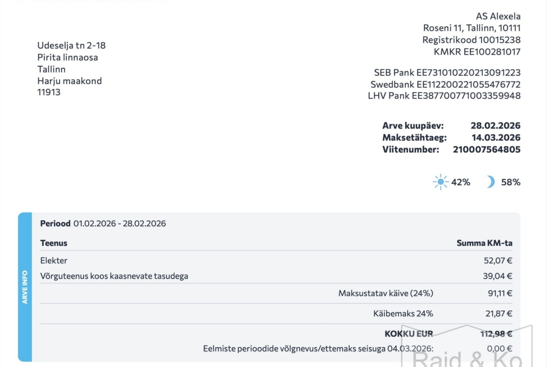Select the 58% nighttime percentage
547x367 pixels.
[x=511, y=182]
